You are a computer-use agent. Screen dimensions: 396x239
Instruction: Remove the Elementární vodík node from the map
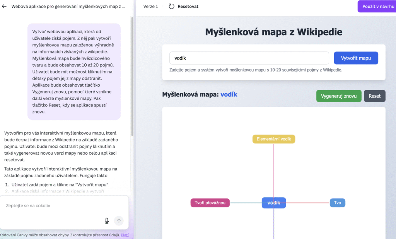(274, 139)
